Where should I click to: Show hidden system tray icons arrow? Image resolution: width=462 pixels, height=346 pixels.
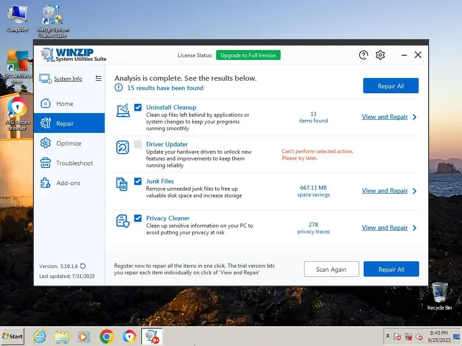(388, 336)
